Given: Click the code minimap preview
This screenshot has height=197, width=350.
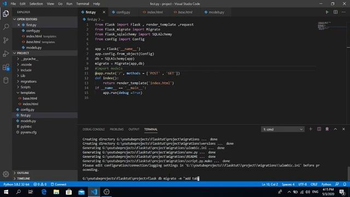Looking at the screenshot, I should [x=331, y=26].
